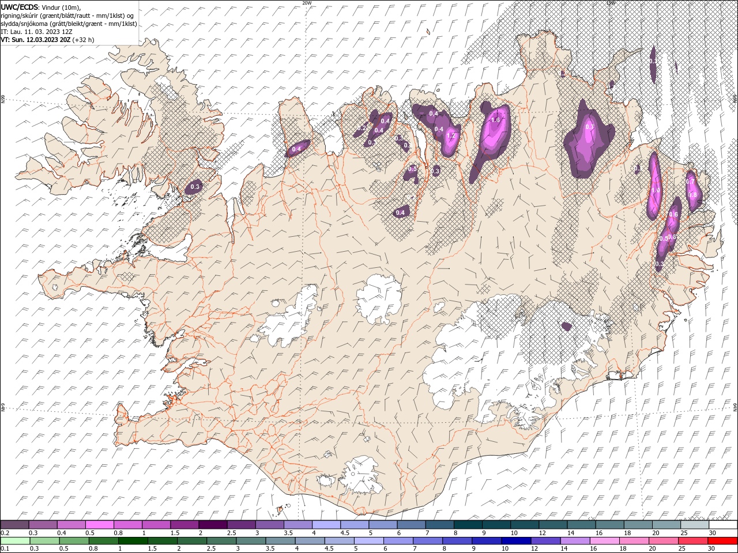The image size is (738, 553).
Task: Click the '30' label in the top legend row
Action: pos(713,533)
